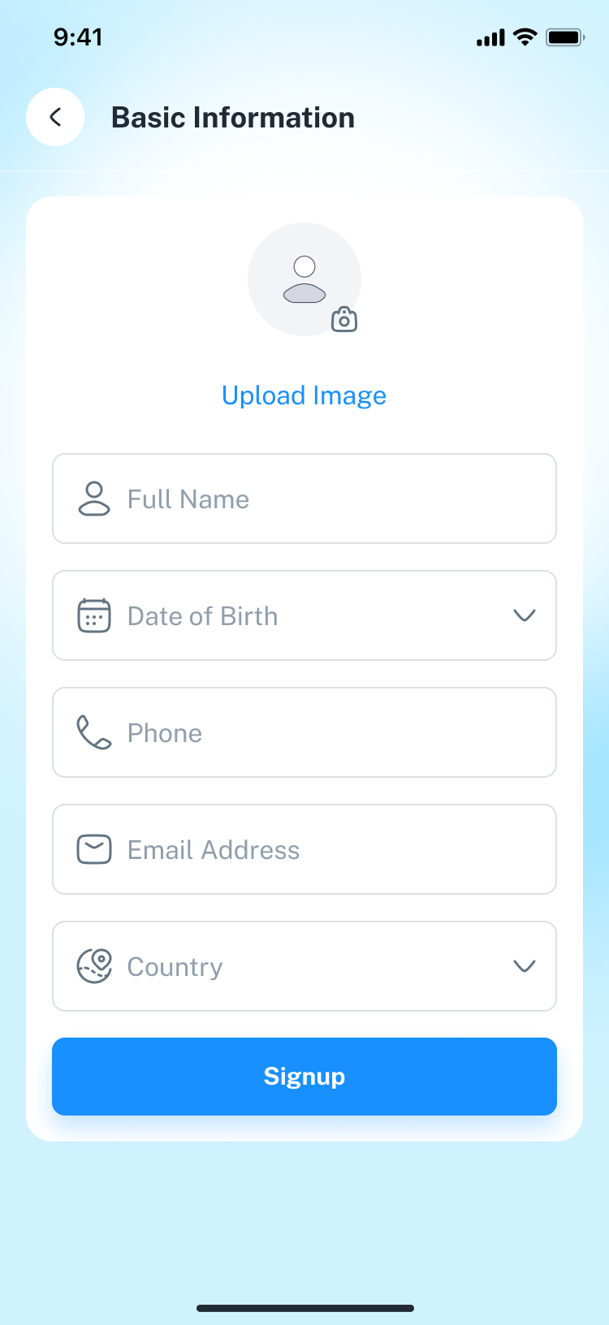The height and width of the screenshot is (1325, 609).
Task: Tap the phone handset icon
Action: coord(94,732)
